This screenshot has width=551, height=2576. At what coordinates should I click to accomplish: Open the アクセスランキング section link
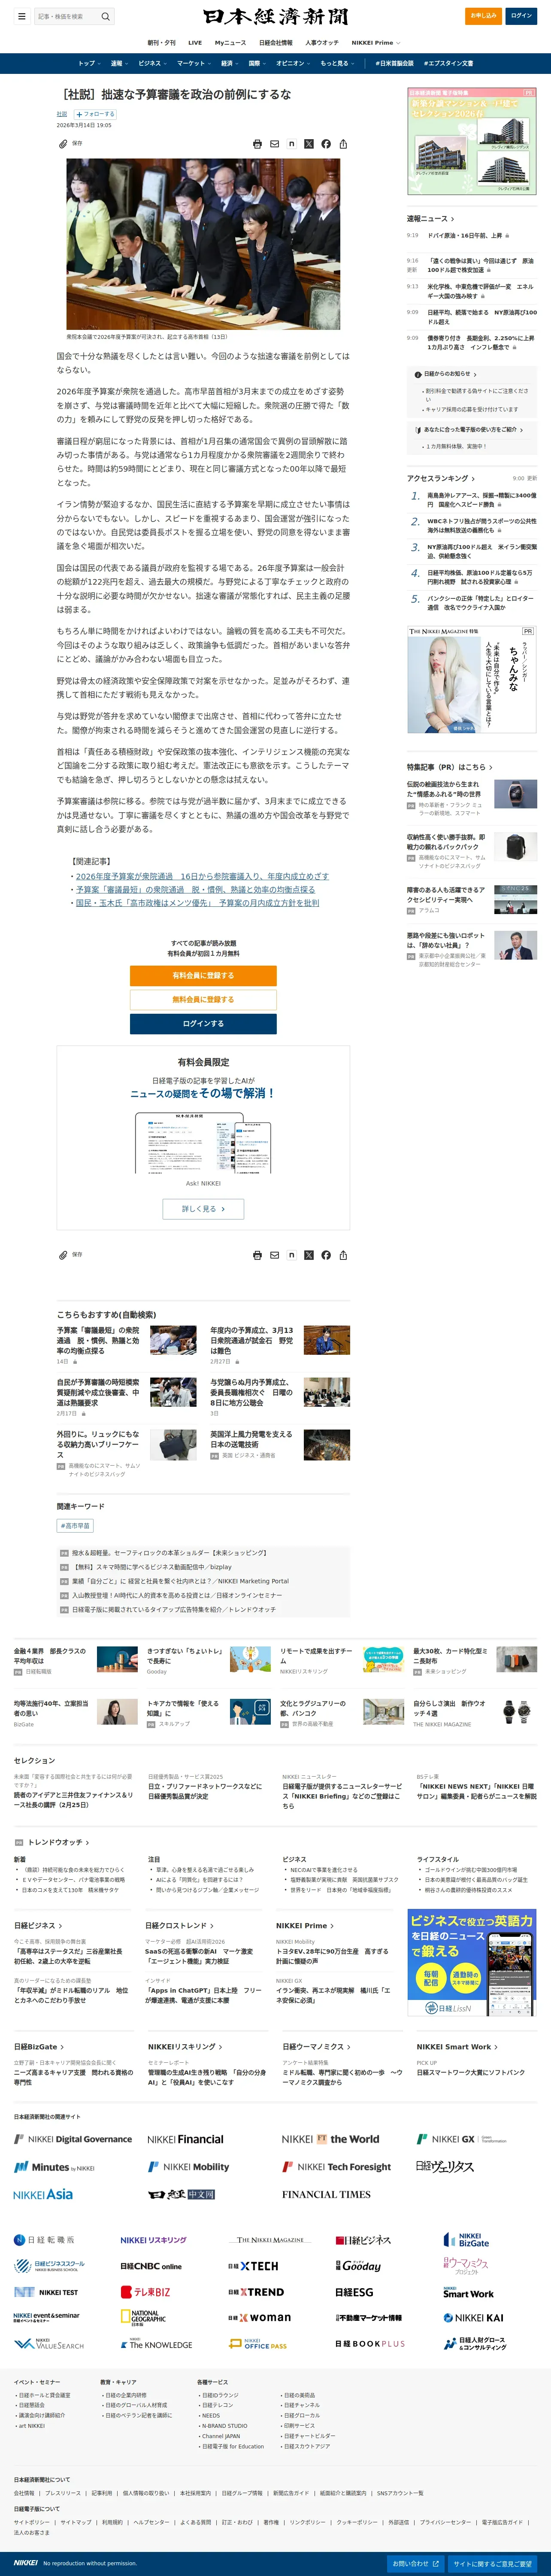click(x=441, y=478)
